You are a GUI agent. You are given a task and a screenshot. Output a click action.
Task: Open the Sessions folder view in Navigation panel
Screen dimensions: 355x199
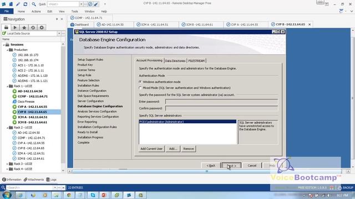[x=6, y=28]
